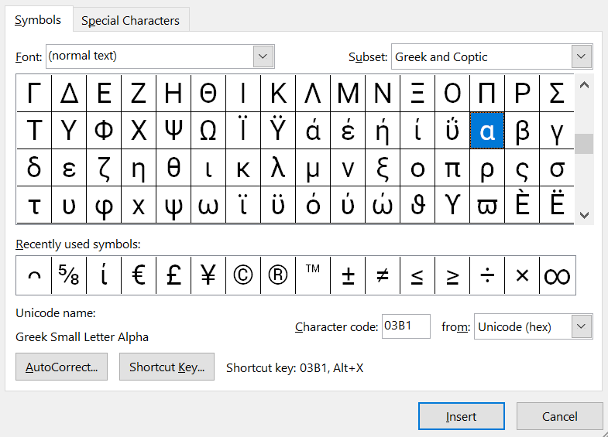The width and height of the screenshot is (608, 437).
Task: Select the not-equal sign symbol
Action: 383,276
